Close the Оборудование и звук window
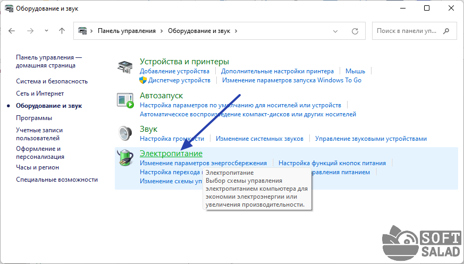Image resolution: width=464 pixels, height=264 pixels. point(451,8)
